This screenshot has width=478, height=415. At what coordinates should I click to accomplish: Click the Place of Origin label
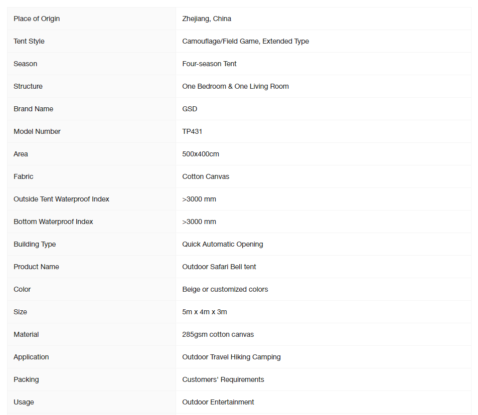tap(37, 19)
